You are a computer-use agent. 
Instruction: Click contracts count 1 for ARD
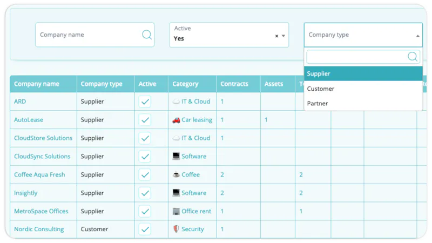(222, 102)
